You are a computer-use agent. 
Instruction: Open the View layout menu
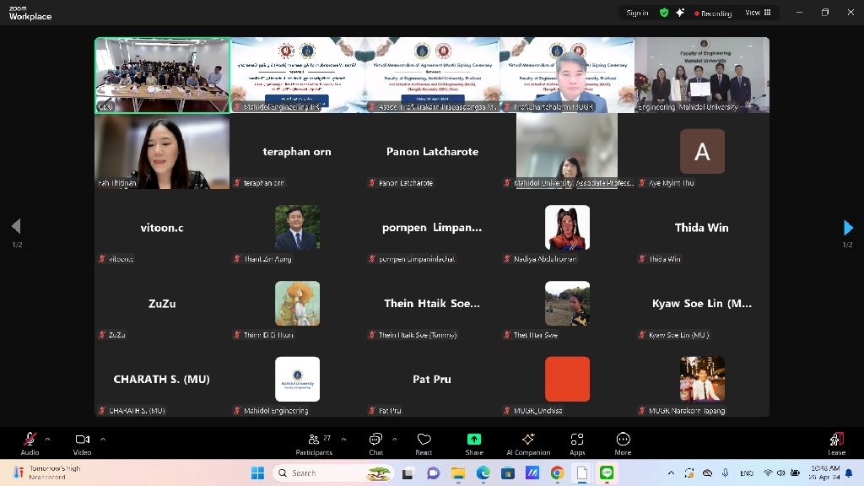pos(758,13)
